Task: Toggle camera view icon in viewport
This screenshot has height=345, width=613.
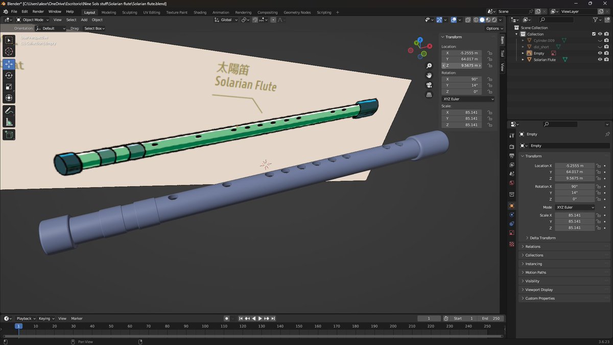Action: 429,85
